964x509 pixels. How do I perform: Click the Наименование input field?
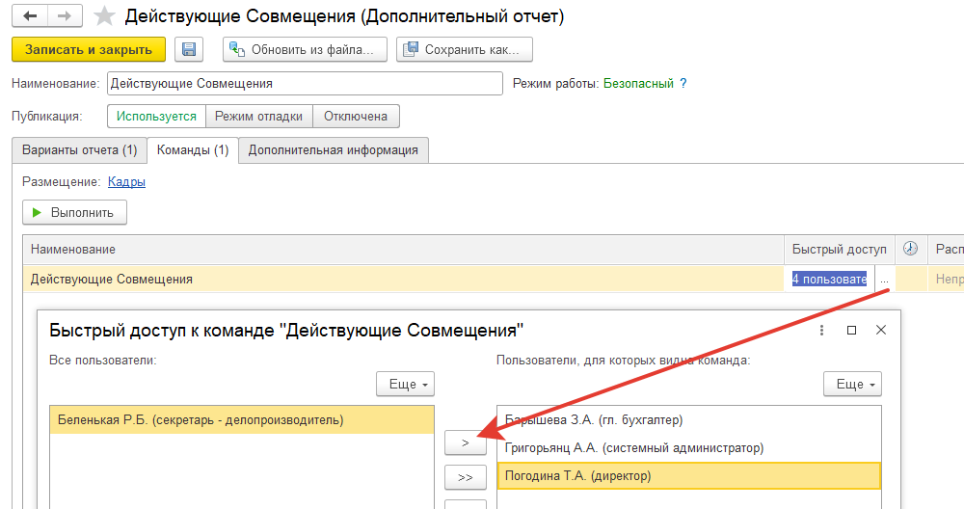click(305, 84)
